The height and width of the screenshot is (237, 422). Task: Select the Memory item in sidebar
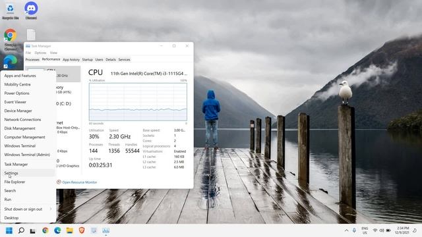point(68,90)
